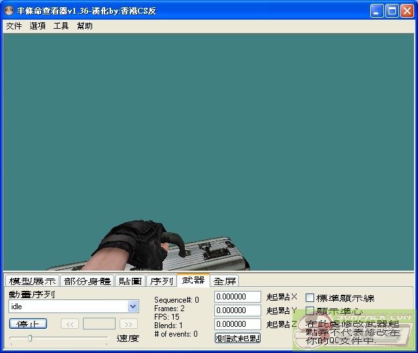Click the 速度 speed slider handle
Screen dimensions: 418x353
point(30,339)
